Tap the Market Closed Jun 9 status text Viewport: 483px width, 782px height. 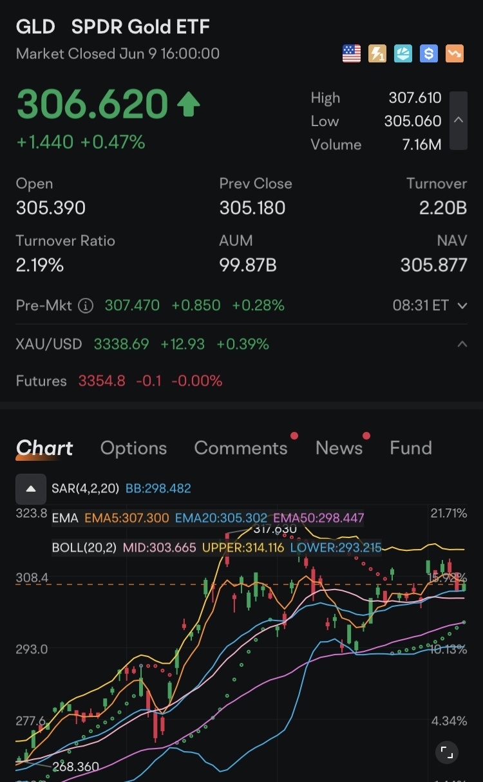118,54
